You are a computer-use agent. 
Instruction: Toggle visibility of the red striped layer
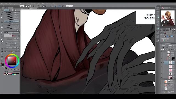click(x=161, y=55)
